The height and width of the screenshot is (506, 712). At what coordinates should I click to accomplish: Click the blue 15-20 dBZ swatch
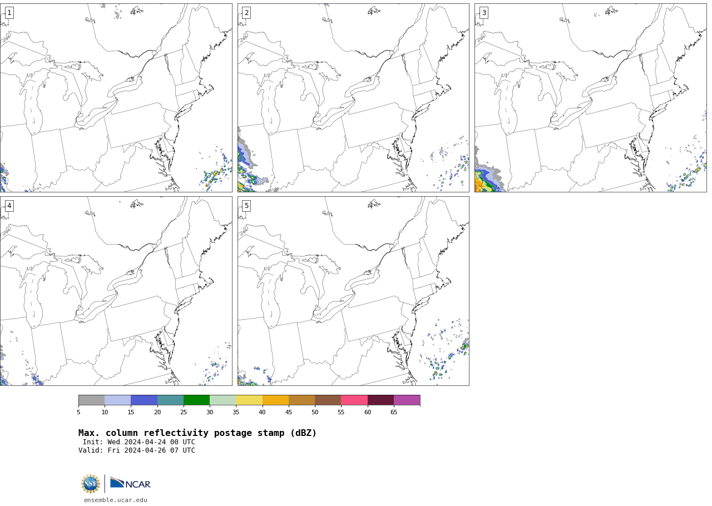point(144,400)
